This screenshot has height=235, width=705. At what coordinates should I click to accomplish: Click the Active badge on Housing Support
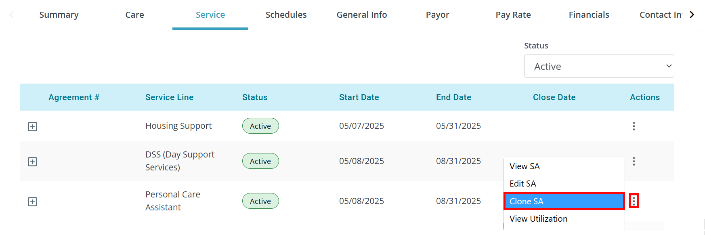click(x=260, y=126)
